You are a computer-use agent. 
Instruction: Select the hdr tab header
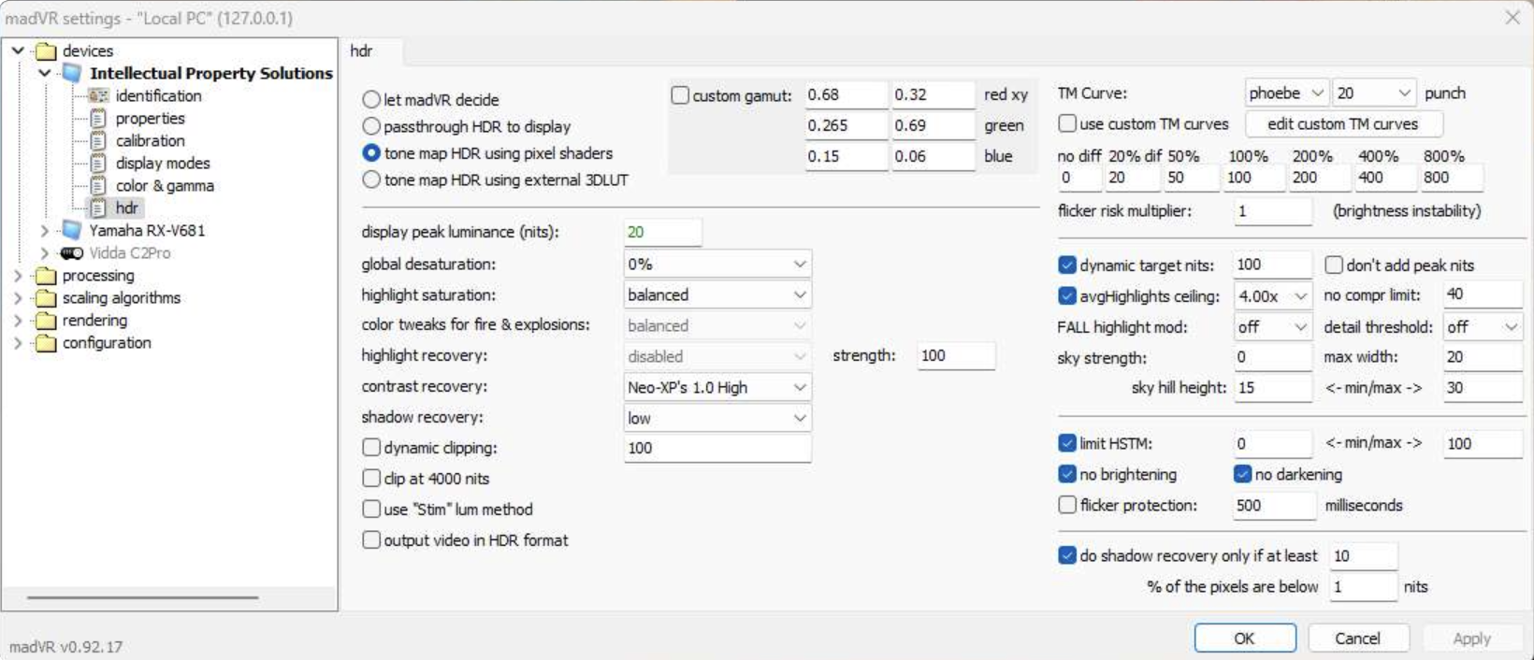point(362,51)
